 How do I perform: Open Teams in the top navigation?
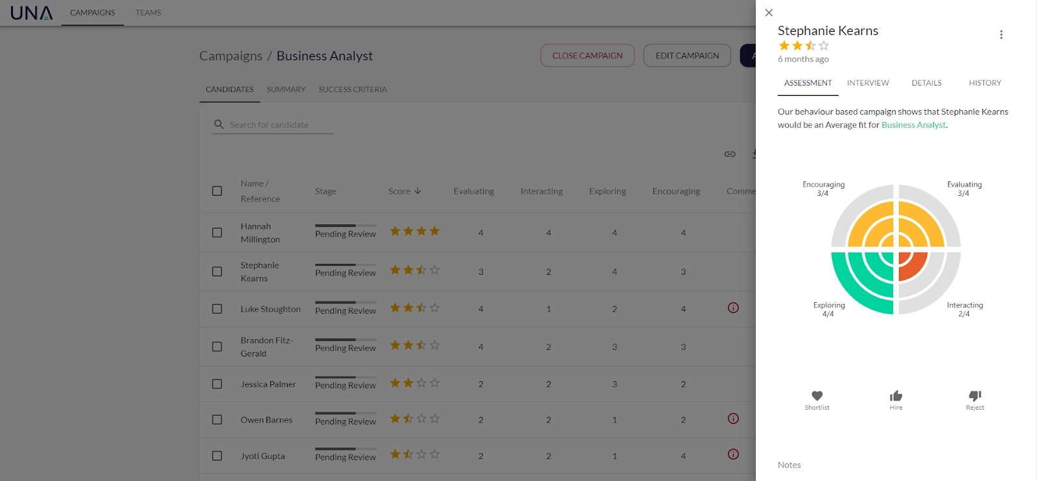pos(148,13)
